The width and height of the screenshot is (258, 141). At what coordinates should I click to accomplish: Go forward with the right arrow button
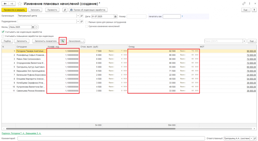coord(12,4)
